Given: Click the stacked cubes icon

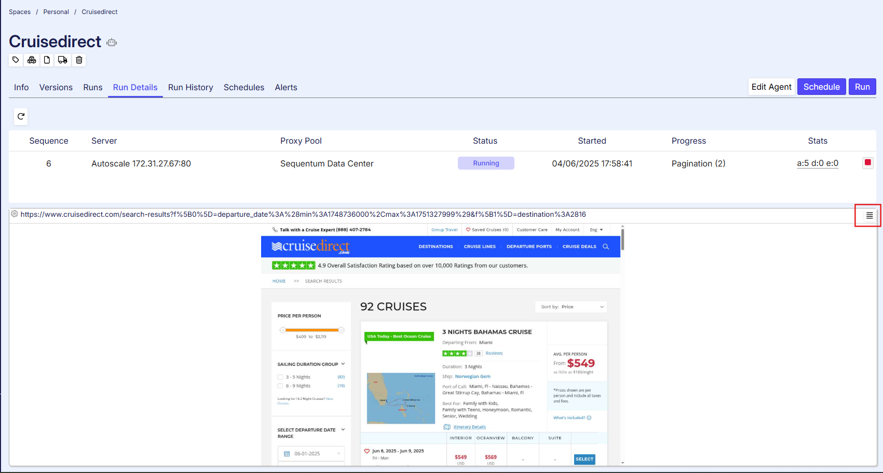Looking at the screenshot, I should pyautogui.click(x=32, y=60).
